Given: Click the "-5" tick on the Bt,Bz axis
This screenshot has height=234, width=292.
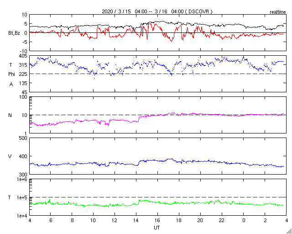Looking at the screenshot, I should (x=25, y=42).
